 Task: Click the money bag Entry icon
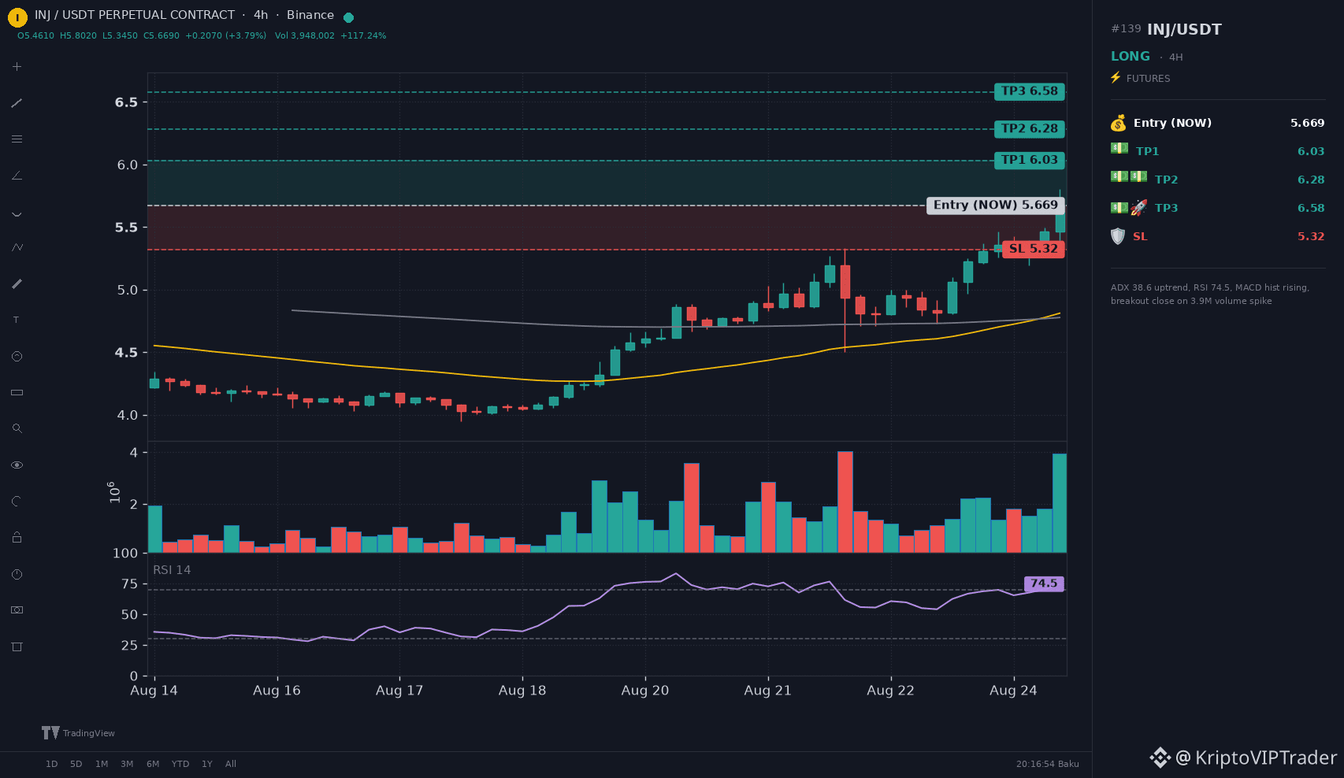pyautogui.click(x=1118, y=123)
